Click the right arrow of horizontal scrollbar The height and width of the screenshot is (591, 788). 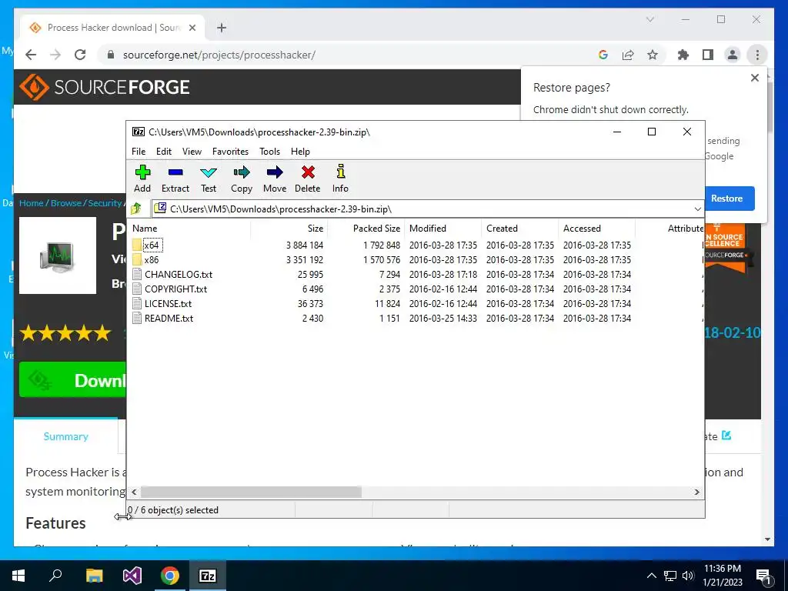[696, 492]
